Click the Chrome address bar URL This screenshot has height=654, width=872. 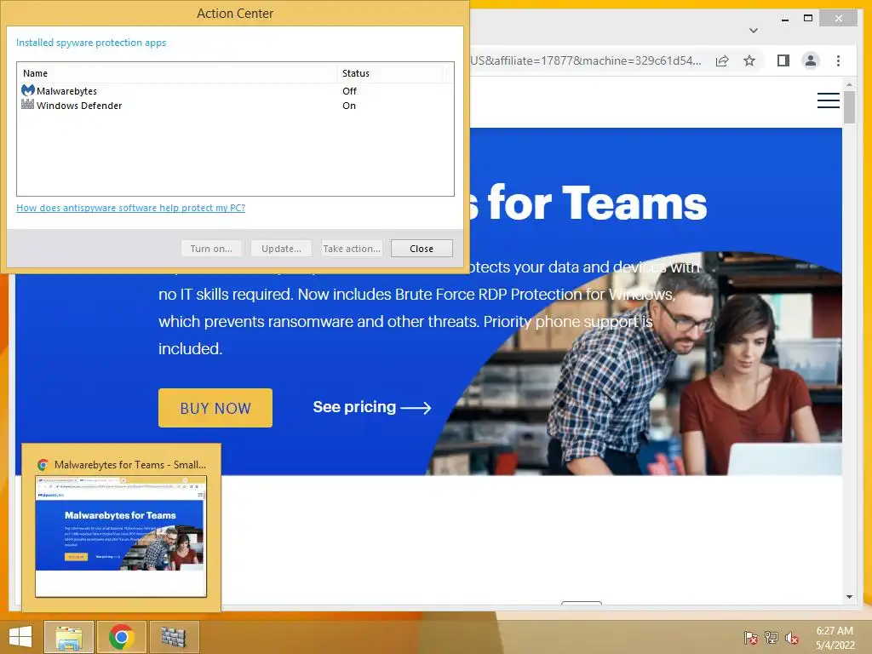pyautogui.click(x=586, y=60)
